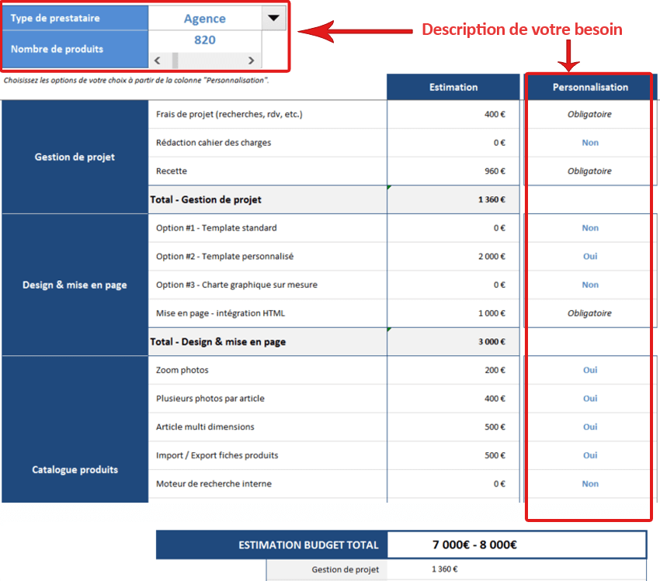This screenshot has width=660, height=581.
Task: Change the Plusieurs photos par article Oui choice
Action: [x=590, y=399]
